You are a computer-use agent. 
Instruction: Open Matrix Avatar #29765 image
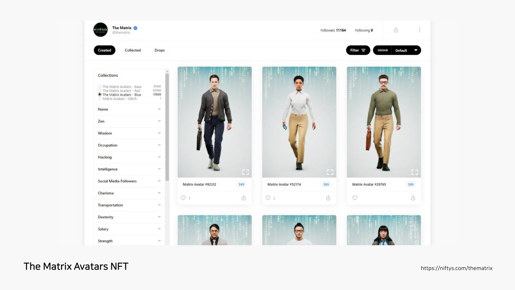384,122
